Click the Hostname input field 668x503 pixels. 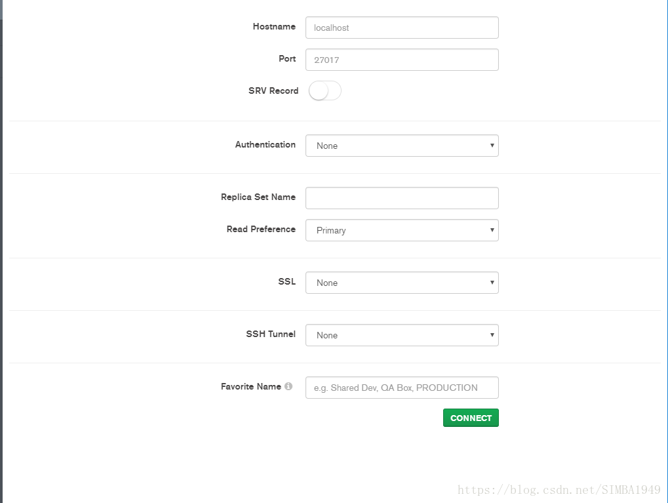[x=402, y=28]
